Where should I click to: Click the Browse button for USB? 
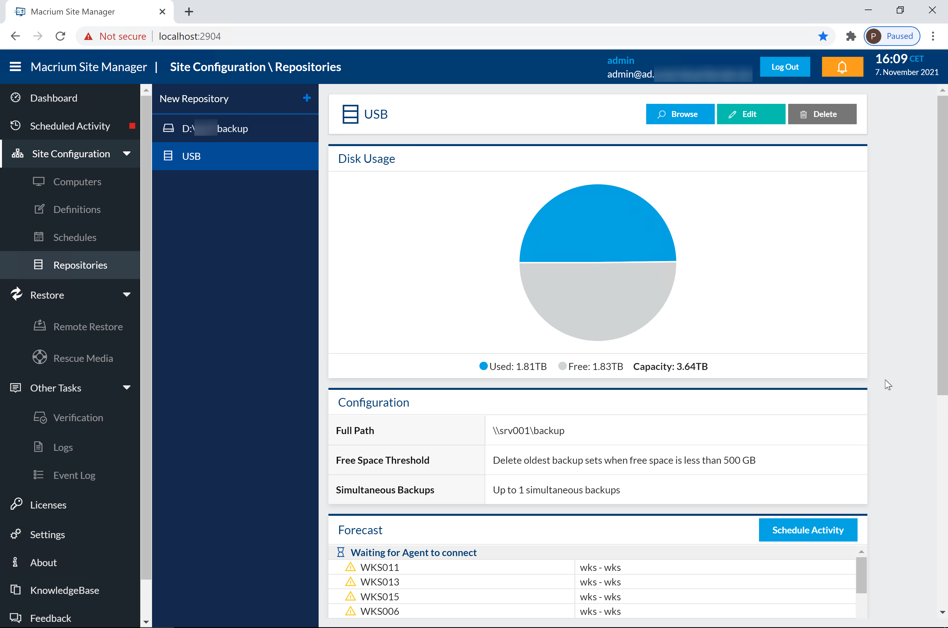[680, 114]
